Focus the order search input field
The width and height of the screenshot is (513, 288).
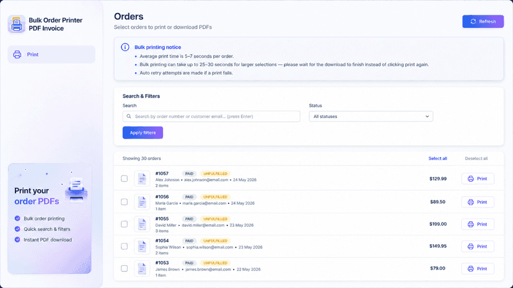click(211, 117)
